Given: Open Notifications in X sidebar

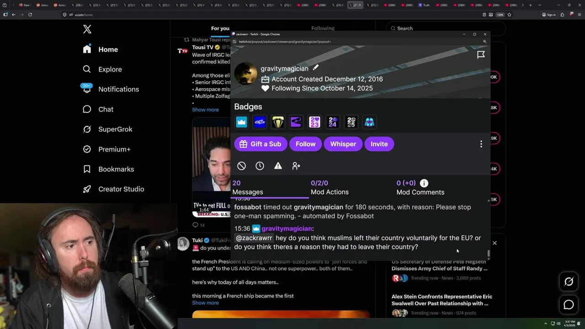Looking at the screenshot, I should [x=110, y=89].
